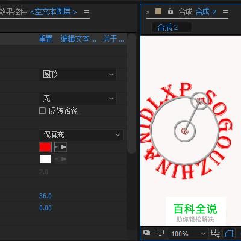Click the primary viewer monitor icon
This screenshot has height=241, width=241.
160,233
